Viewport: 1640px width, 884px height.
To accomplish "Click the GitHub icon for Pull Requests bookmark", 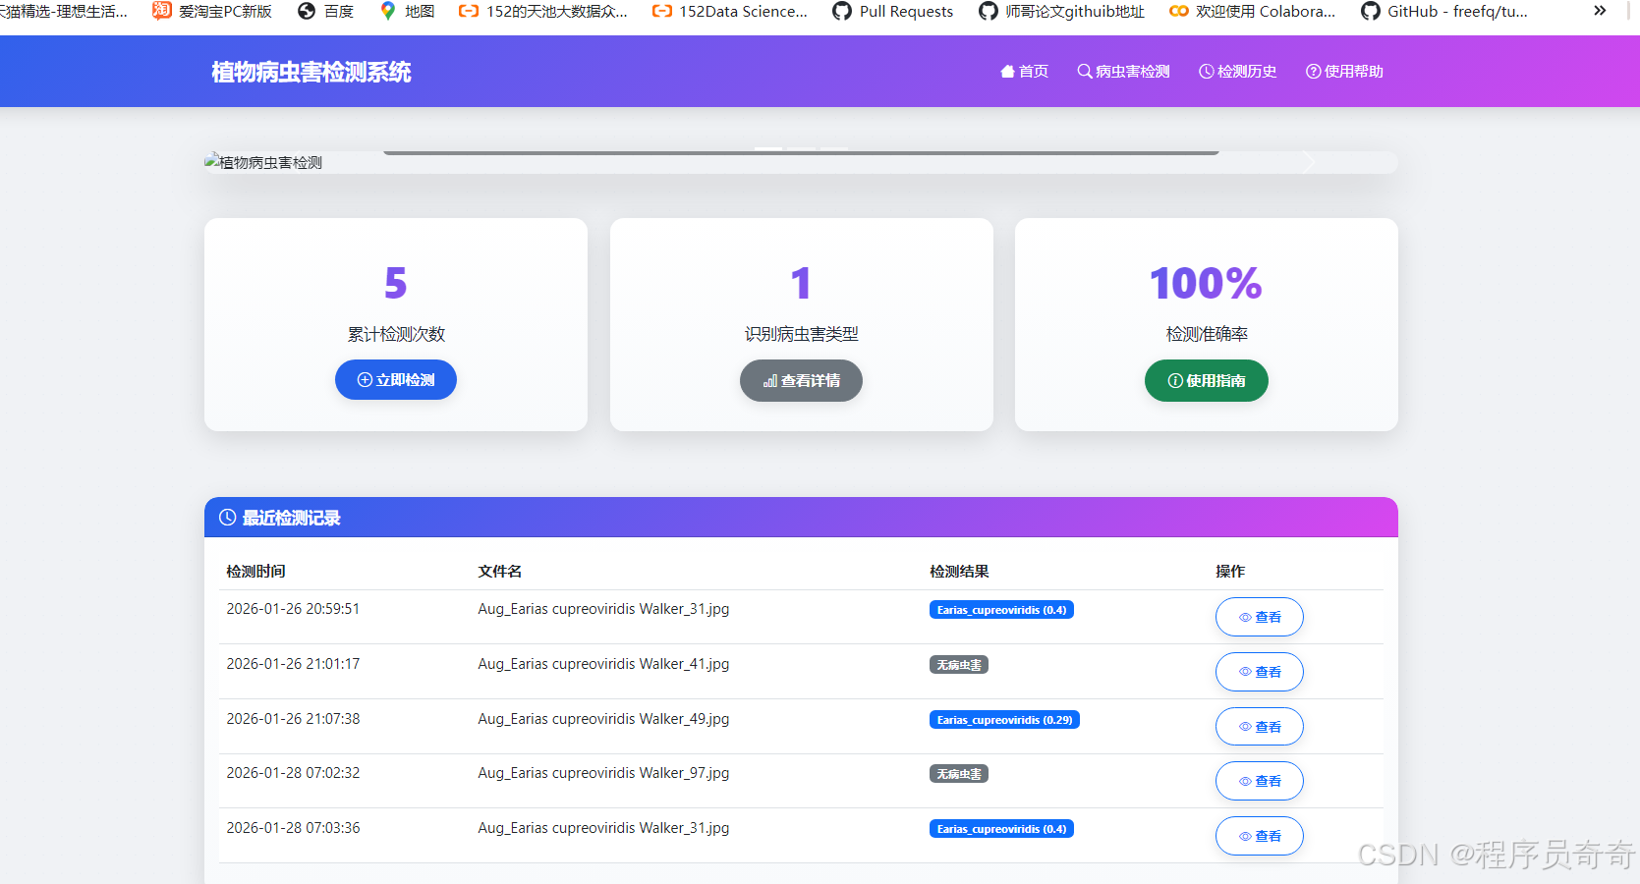I will click(x=841, y=11).
